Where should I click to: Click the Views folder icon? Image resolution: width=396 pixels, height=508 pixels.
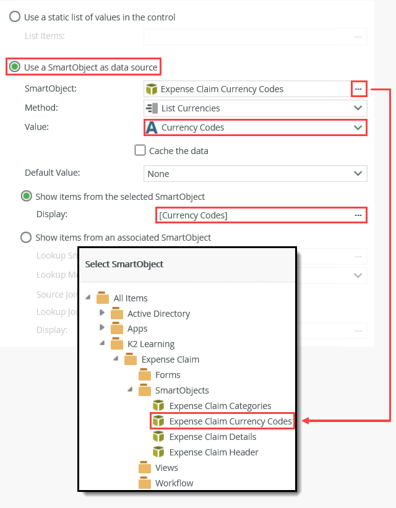point(144,468)
